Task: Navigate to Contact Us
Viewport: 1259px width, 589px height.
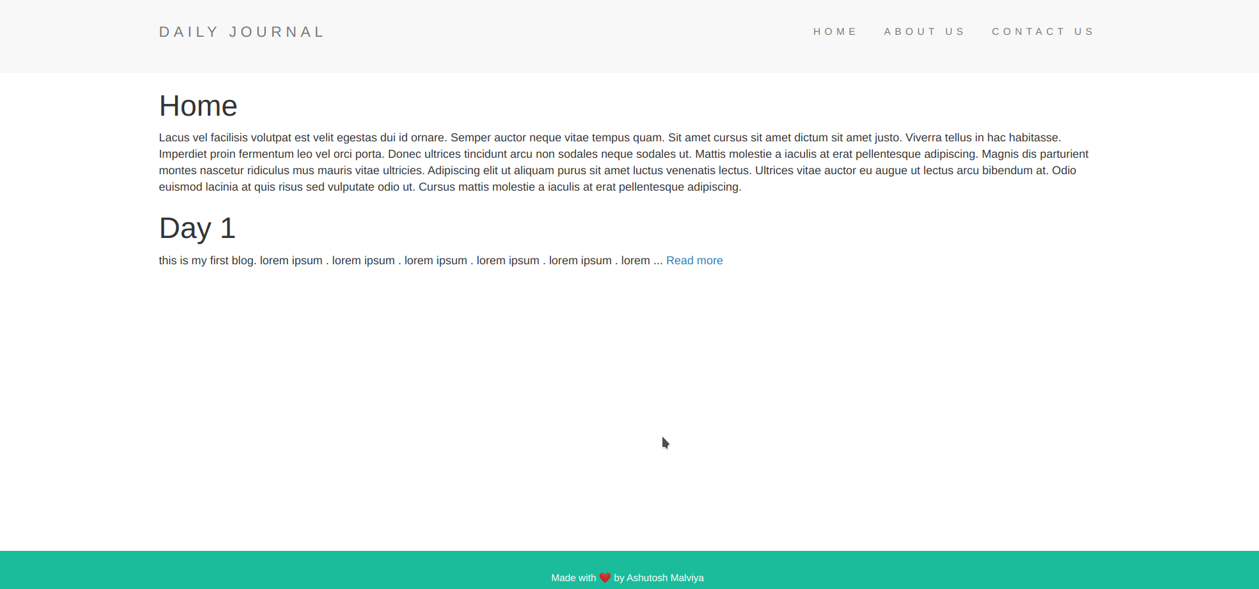Action: (x=1043, y=32)
